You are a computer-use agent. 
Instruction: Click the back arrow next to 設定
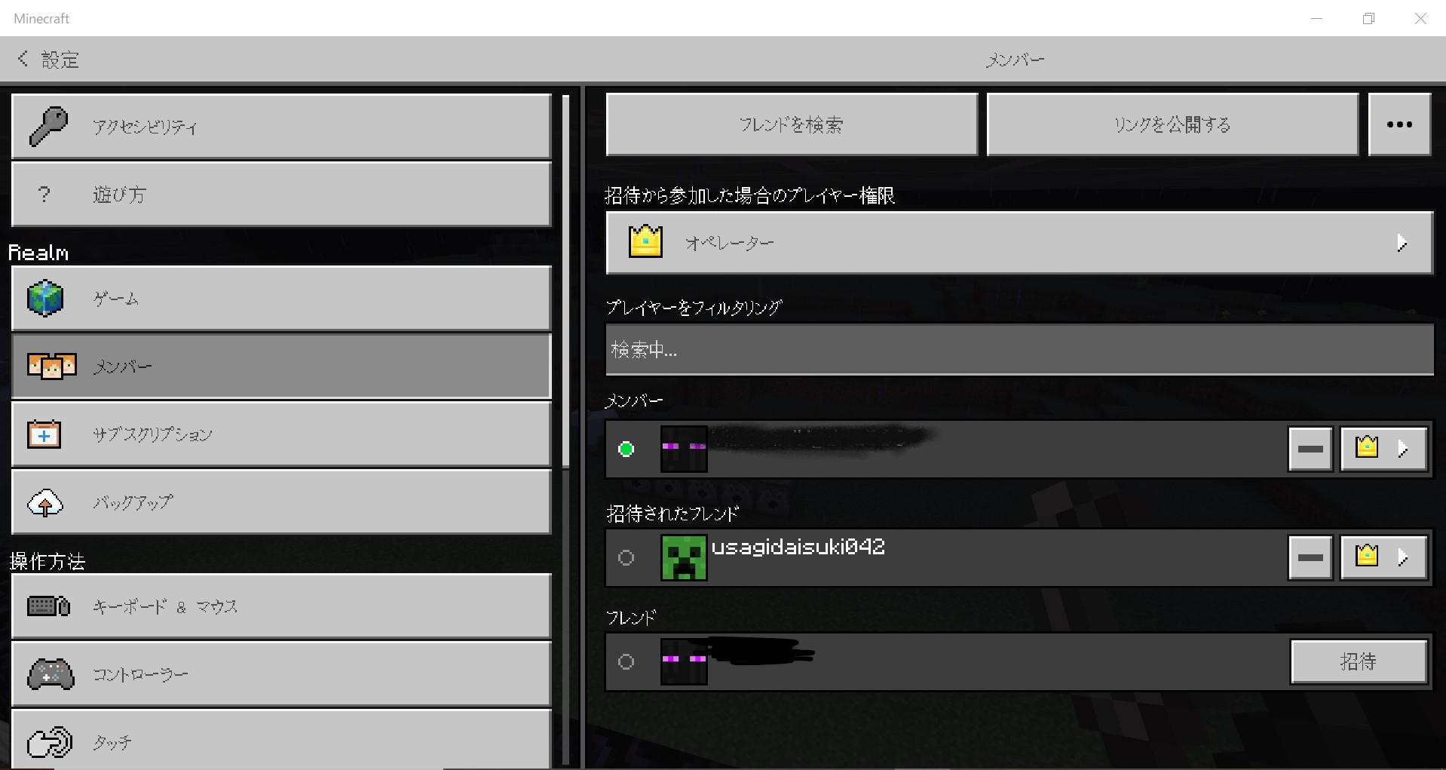[23, 59]
